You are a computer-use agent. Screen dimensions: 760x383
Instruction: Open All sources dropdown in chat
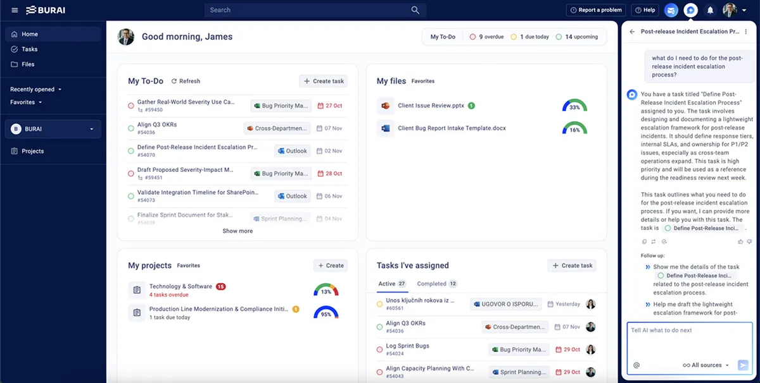(706, 365)
